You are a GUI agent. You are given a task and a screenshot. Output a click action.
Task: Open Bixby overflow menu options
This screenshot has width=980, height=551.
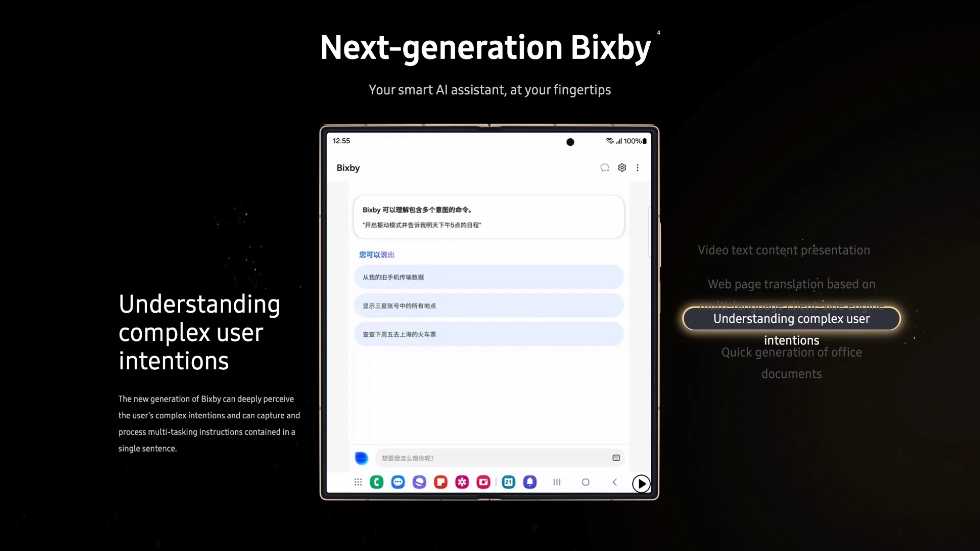[x=638, y=167]
